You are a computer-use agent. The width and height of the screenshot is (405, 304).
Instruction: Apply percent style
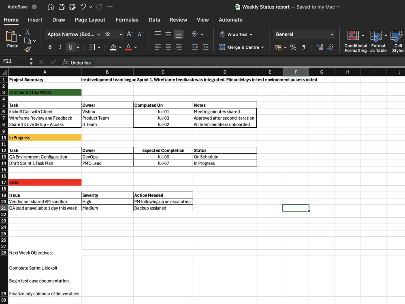tap(293, 47)
